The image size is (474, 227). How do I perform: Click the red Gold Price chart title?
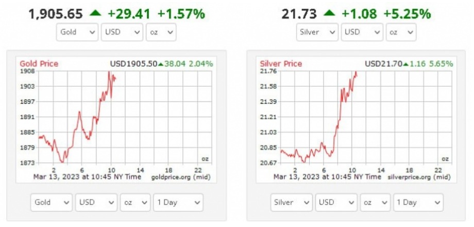pyautogui.click(x=39, y=64)
